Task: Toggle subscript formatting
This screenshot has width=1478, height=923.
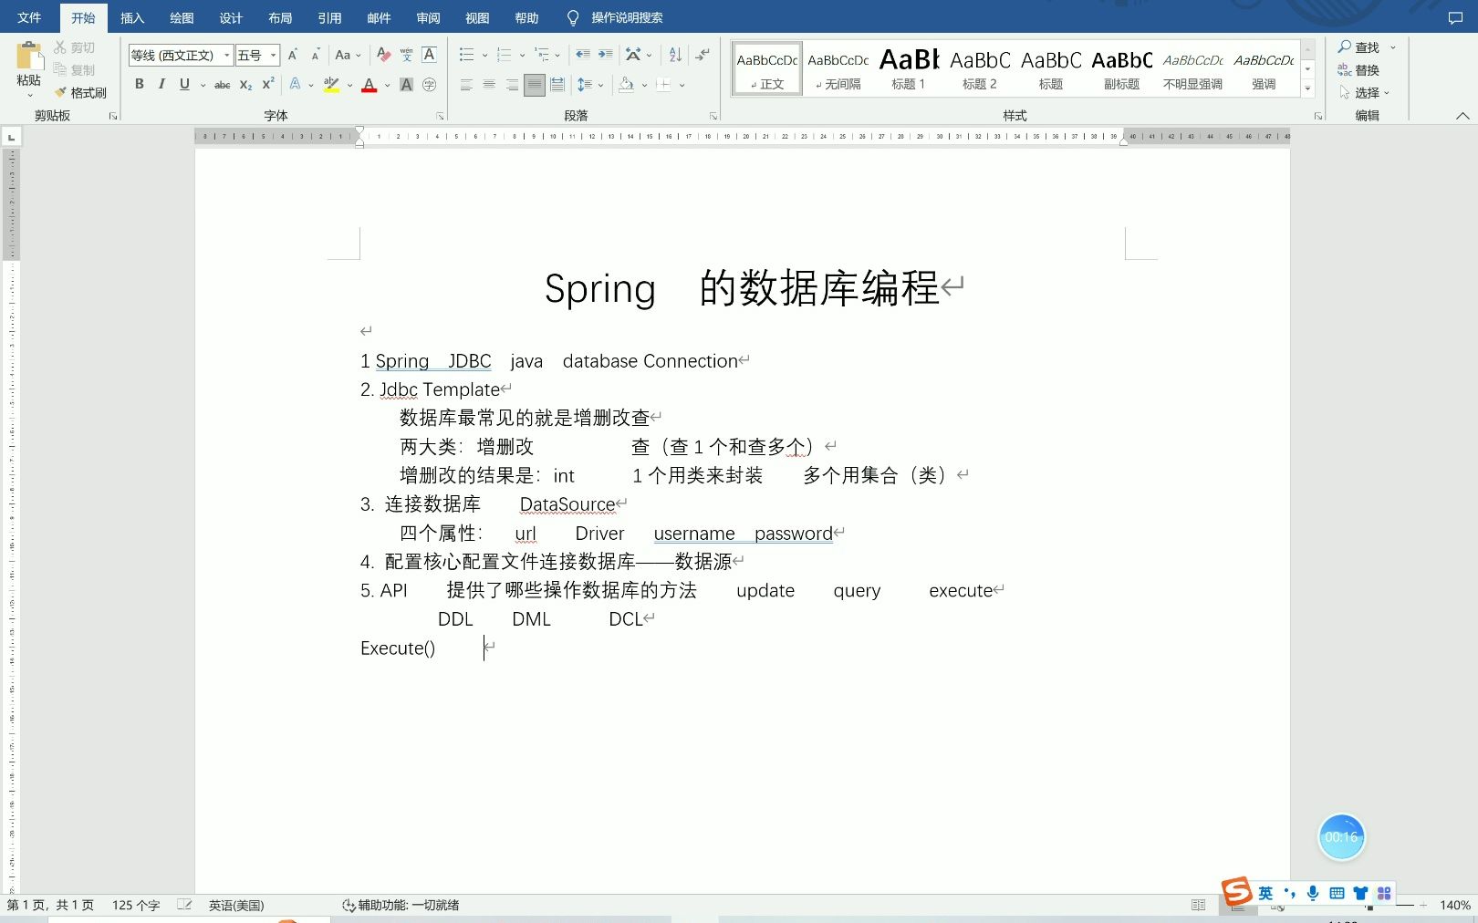Action: pyautogui.click(x=245, y=84)
